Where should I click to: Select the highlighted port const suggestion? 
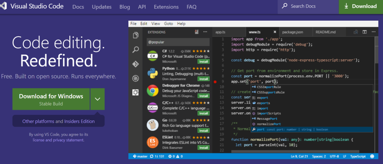(312, 129)
